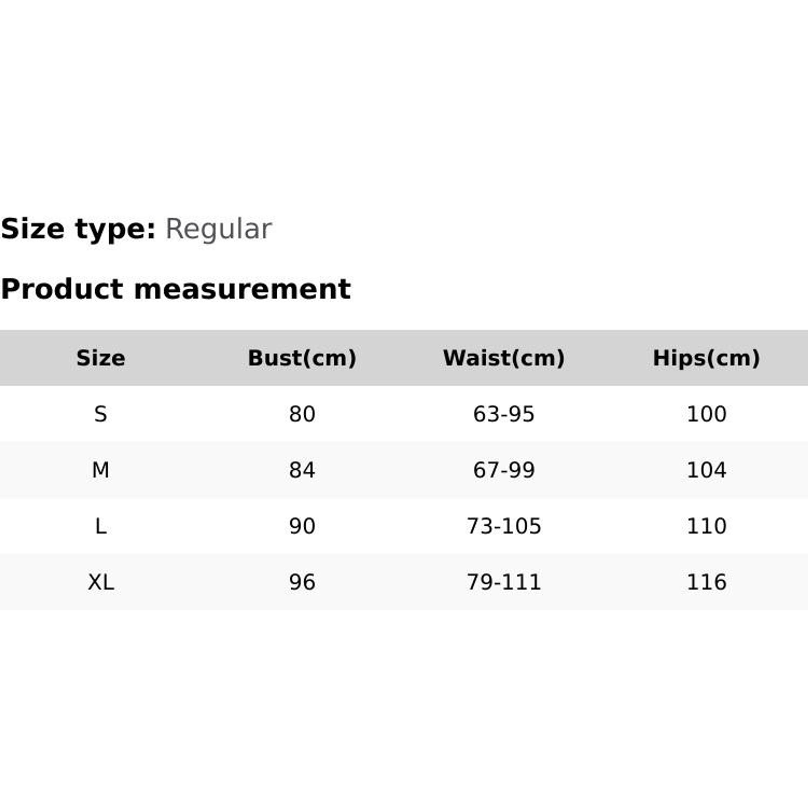Click the Waist(cm) column header

point(504,358)
